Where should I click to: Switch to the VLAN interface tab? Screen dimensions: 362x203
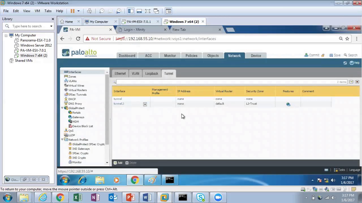pyautogui.click(x=135, y=74)
